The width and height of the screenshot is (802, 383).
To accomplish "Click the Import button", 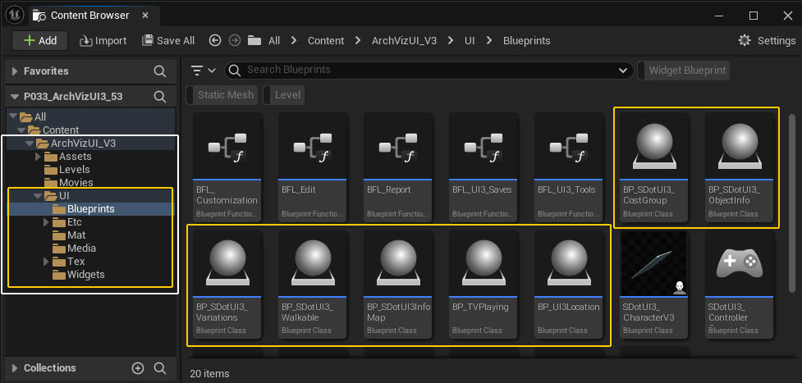I will 103,40.
